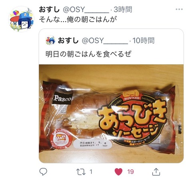Image resolution: width=192 pixels, height=181 pixels.
Task: Open the large profile avatar of おすし
Action: point(21,19)
